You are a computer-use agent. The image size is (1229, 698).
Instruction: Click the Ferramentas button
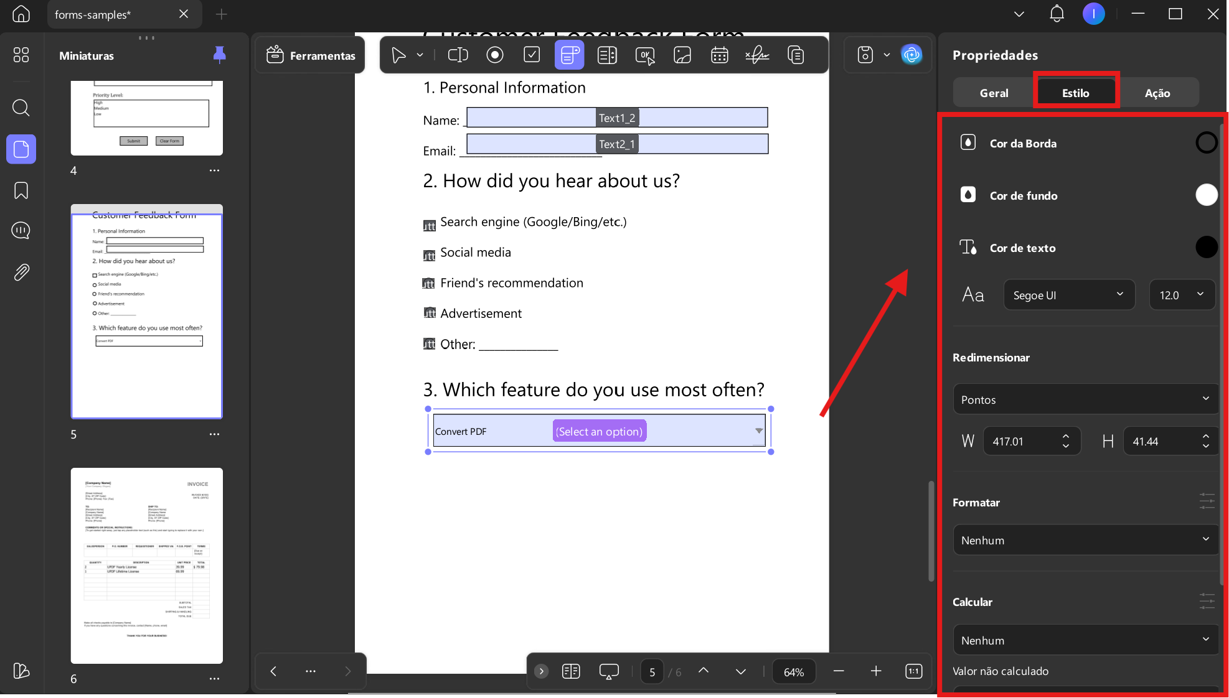click(x=311, y=55)
